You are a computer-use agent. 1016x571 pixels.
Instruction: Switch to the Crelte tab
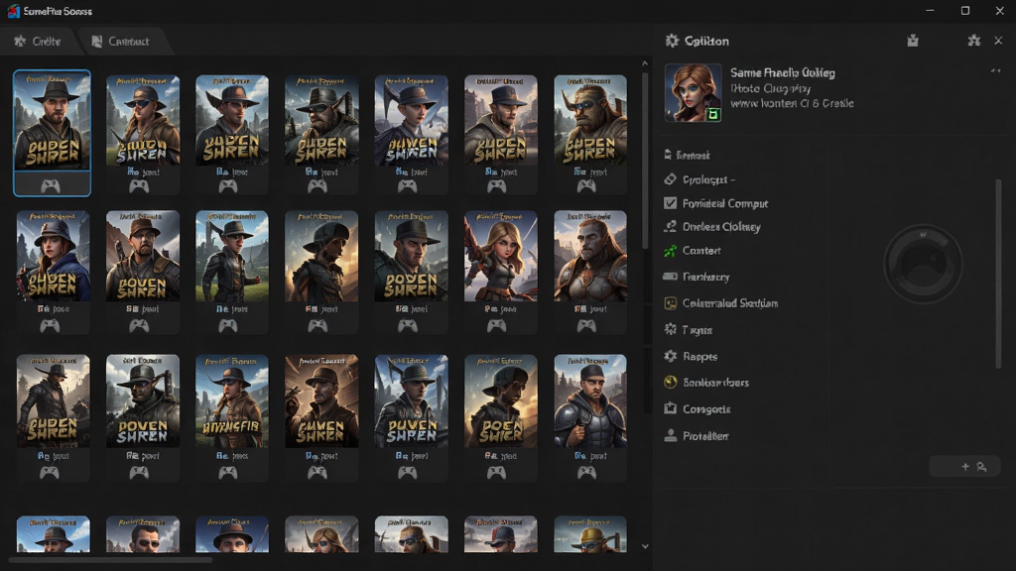click(39, 42)
